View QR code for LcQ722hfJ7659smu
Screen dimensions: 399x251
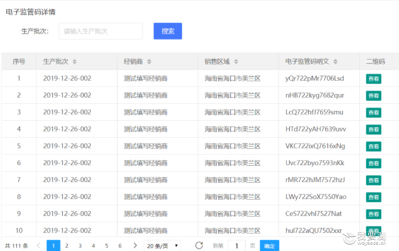pos(374,113)
